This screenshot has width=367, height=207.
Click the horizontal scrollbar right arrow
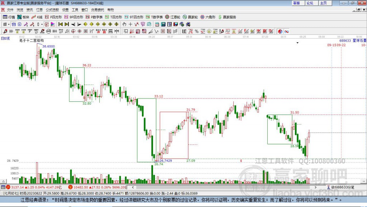[315, 187]
